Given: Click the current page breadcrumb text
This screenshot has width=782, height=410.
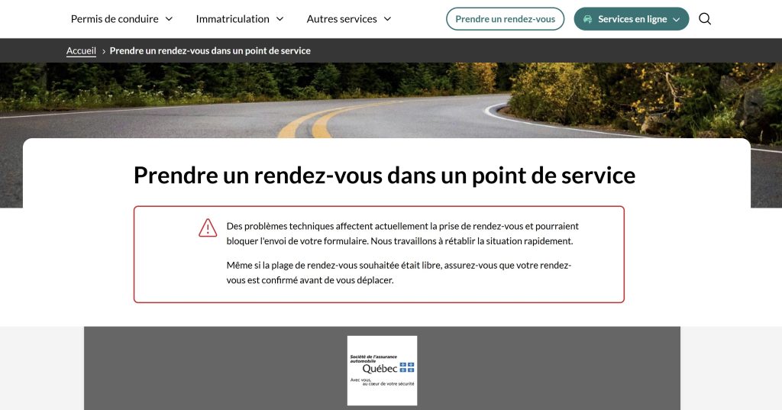Looking at the screenshot, I should tap(210, 51).
